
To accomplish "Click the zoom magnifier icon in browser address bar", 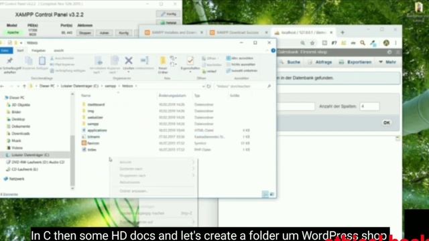I will tap(302, 43).
